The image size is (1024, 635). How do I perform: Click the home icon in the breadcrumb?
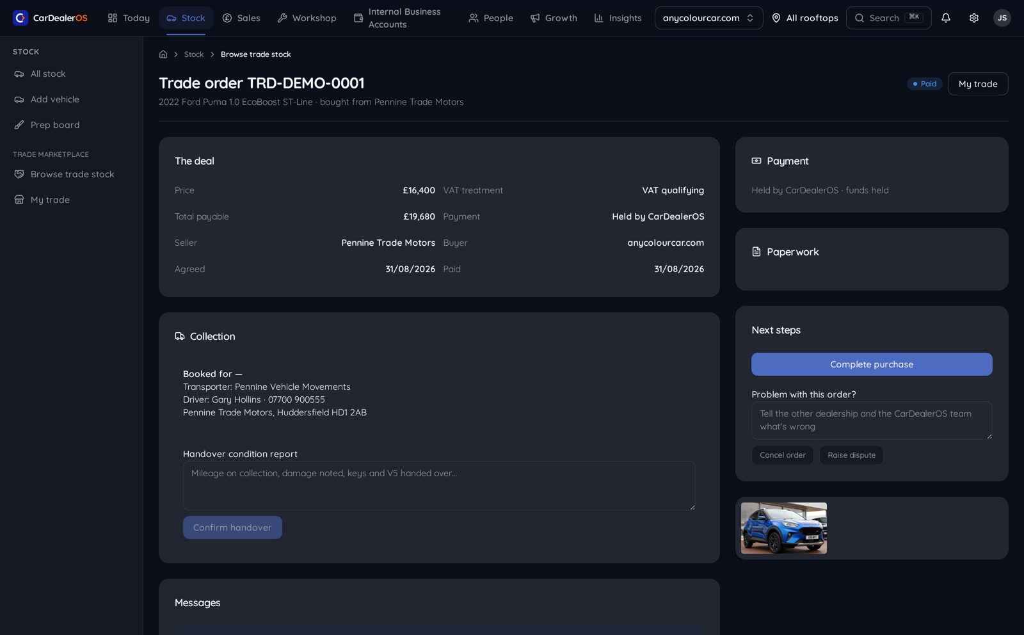click(163, 54)
